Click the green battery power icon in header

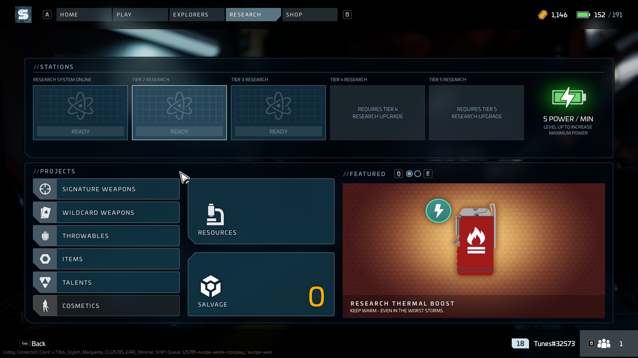coord(583,15)
